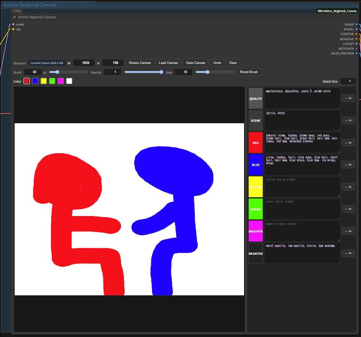This screenshot has width=361, height=337.
Task: Click the IN button for SCENE row
Action: 348,121
